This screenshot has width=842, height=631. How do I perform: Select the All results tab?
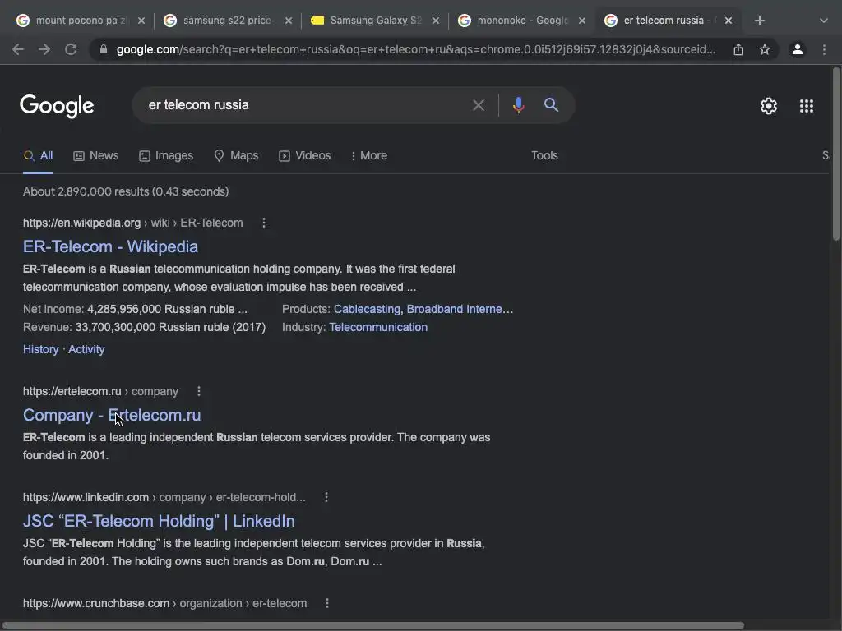point(38,155)
